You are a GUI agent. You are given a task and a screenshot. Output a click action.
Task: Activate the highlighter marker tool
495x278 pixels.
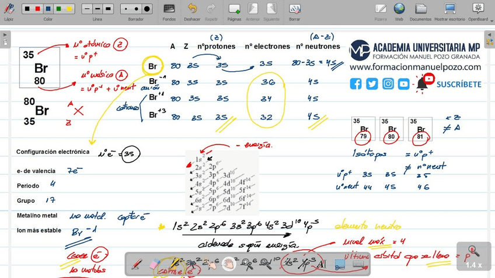[174, 264]
